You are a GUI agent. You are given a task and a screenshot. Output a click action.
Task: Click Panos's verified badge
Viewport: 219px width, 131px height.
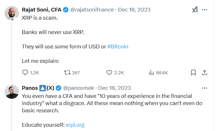[59, 88]
